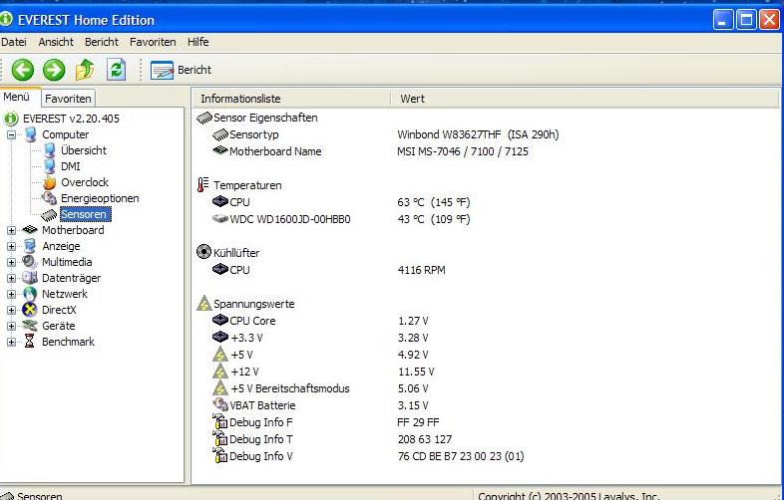Minimize the EVEREST window

point(723,20)
